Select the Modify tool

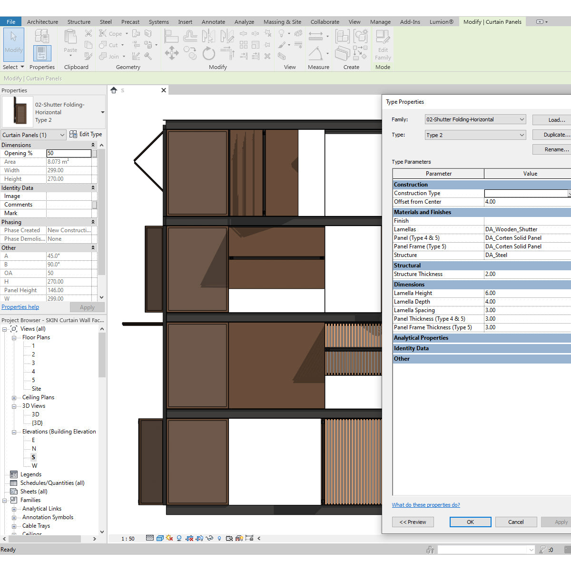(13, 45)
